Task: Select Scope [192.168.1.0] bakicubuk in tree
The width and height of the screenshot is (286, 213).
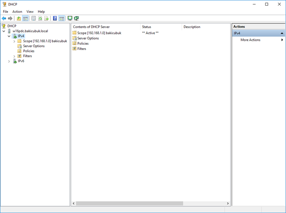Action: [x=45, y=41]
